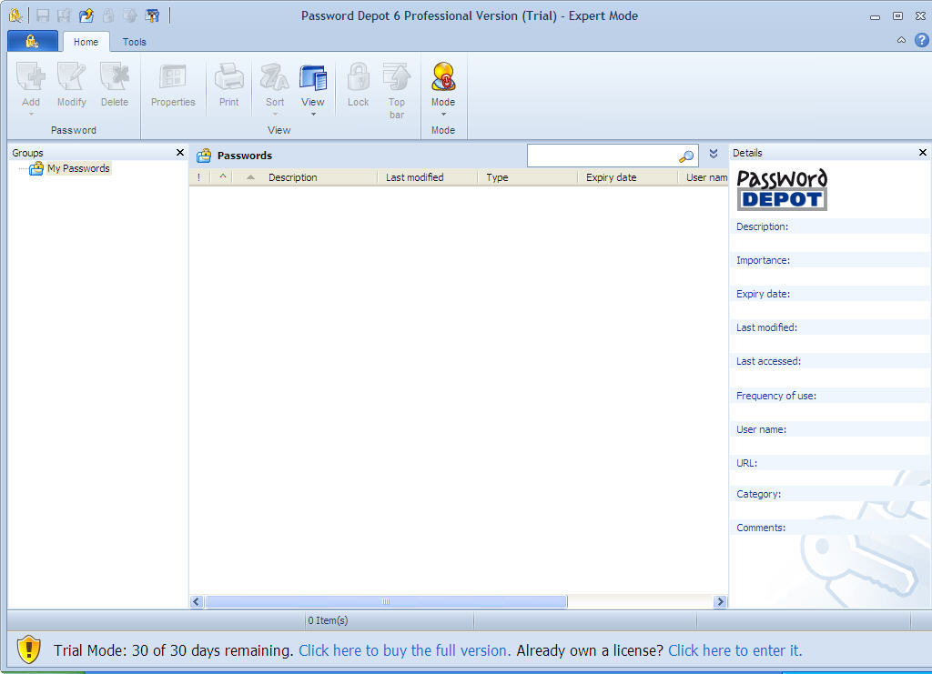Image resolution: width=932 pixels, height=674 pixels.
Task: Click here to buy the full version
Action: (403, 650)
